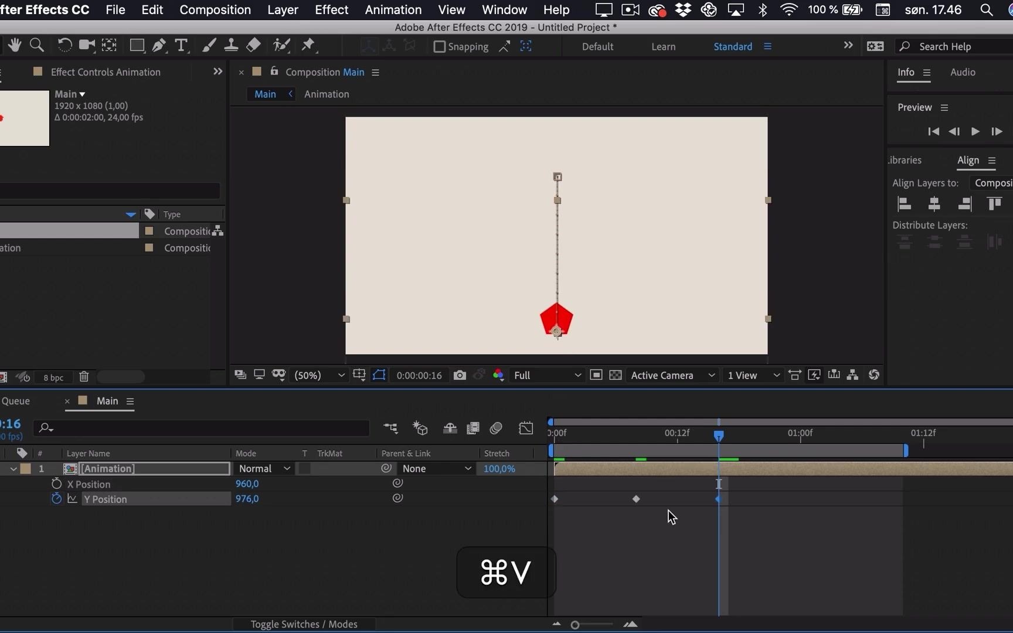
Task: Toggle motion blur enable in timeline
Action: [x=496, y=428]
